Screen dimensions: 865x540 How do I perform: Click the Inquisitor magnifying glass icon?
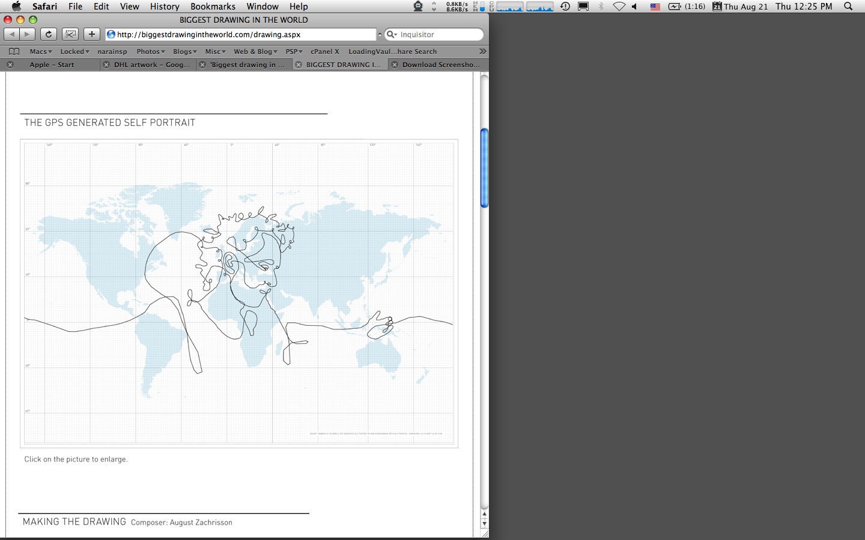point(391,34)
